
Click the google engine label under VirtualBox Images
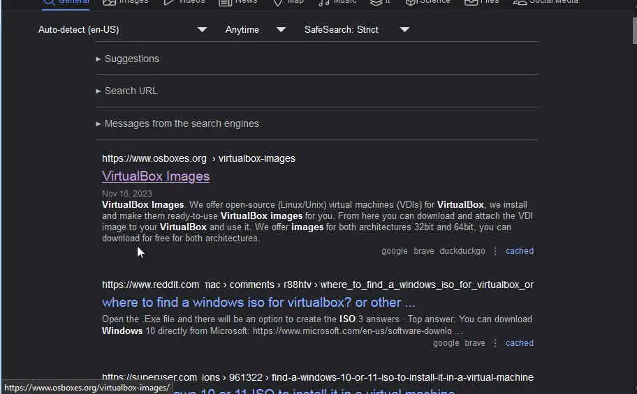394,251
